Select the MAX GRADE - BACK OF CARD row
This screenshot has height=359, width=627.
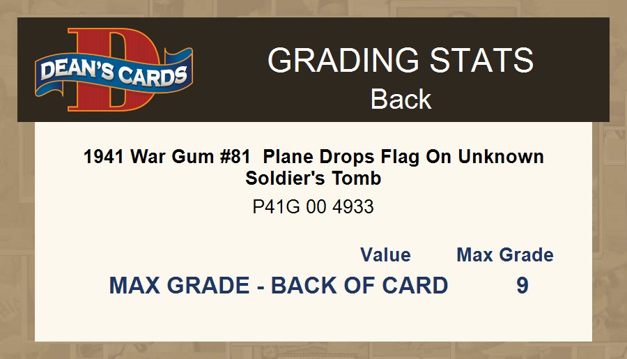278,286
